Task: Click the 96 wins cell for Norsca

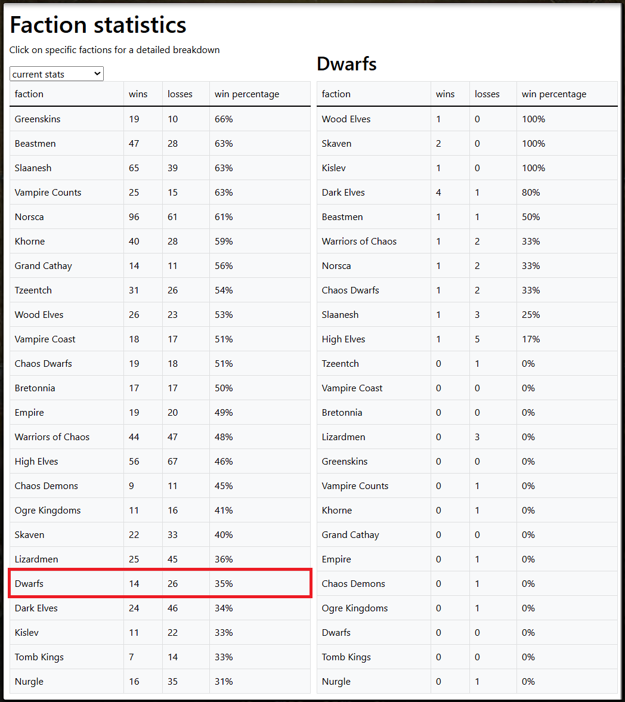Action: click(x=143, y=217)
